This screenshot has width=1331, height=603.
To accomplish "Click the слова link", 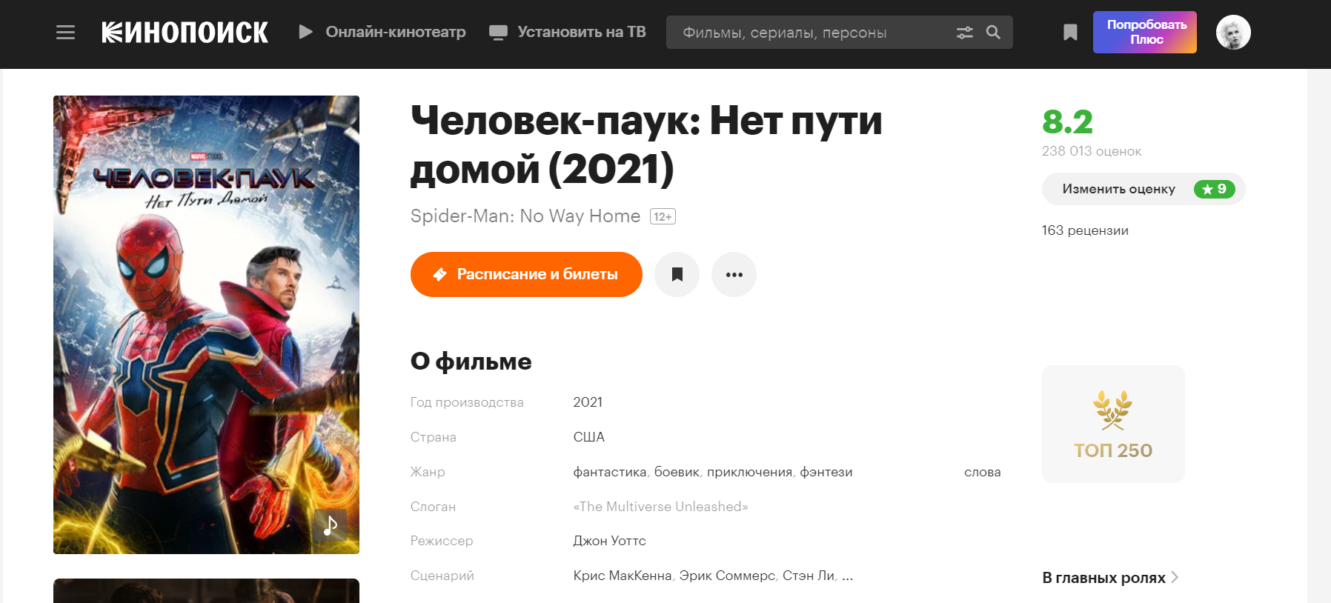I will [x=983, y=472].
